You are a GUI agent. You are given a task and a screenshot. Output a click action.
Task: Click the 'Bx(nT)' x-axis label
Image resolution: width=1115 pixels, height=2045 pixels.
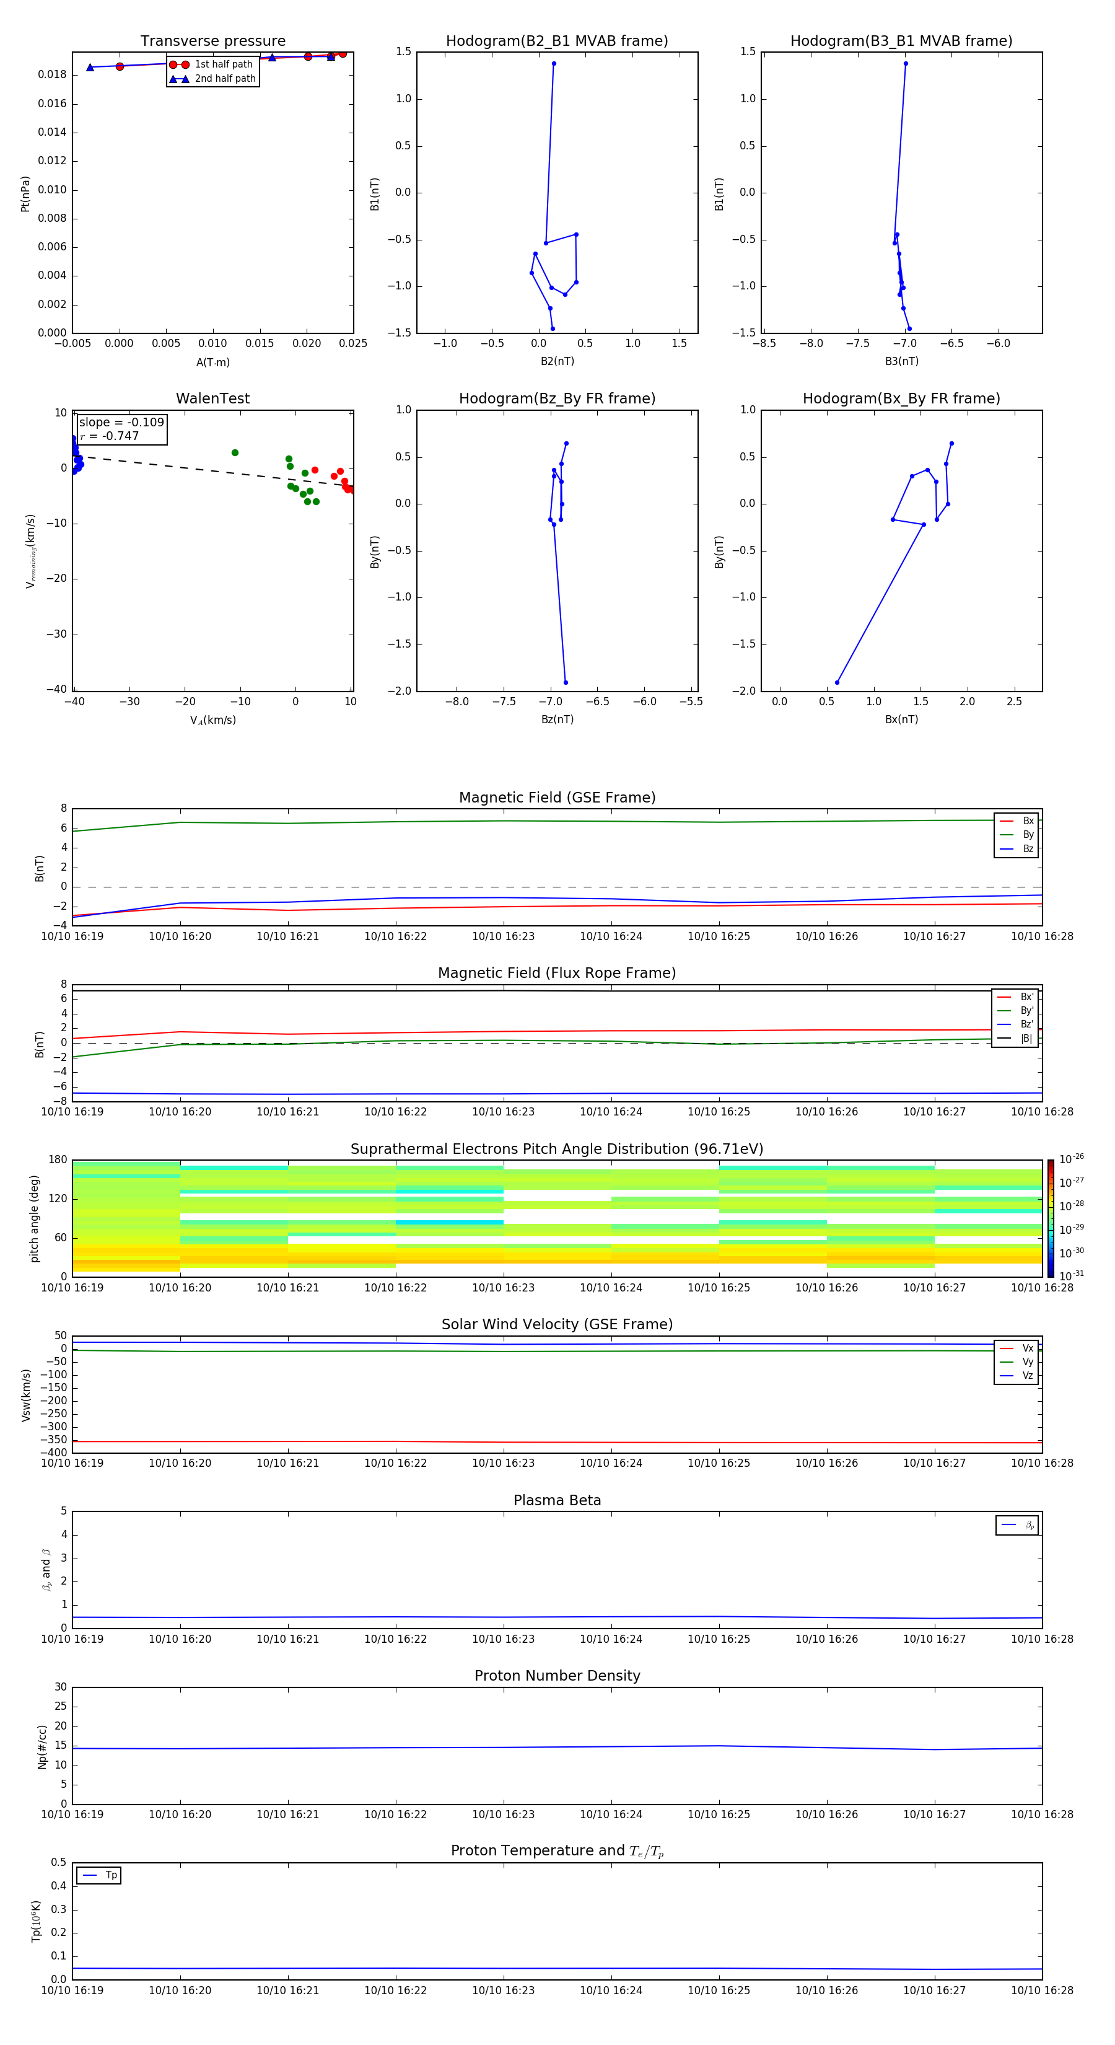901,719
